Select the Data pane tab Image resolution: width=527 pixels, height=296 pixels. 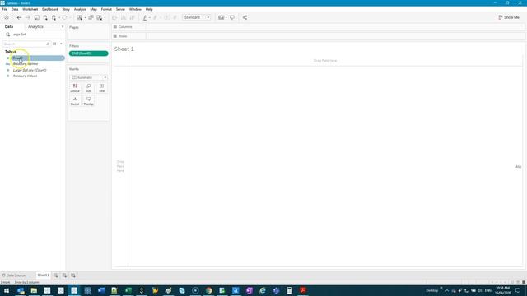pos(9,26)
